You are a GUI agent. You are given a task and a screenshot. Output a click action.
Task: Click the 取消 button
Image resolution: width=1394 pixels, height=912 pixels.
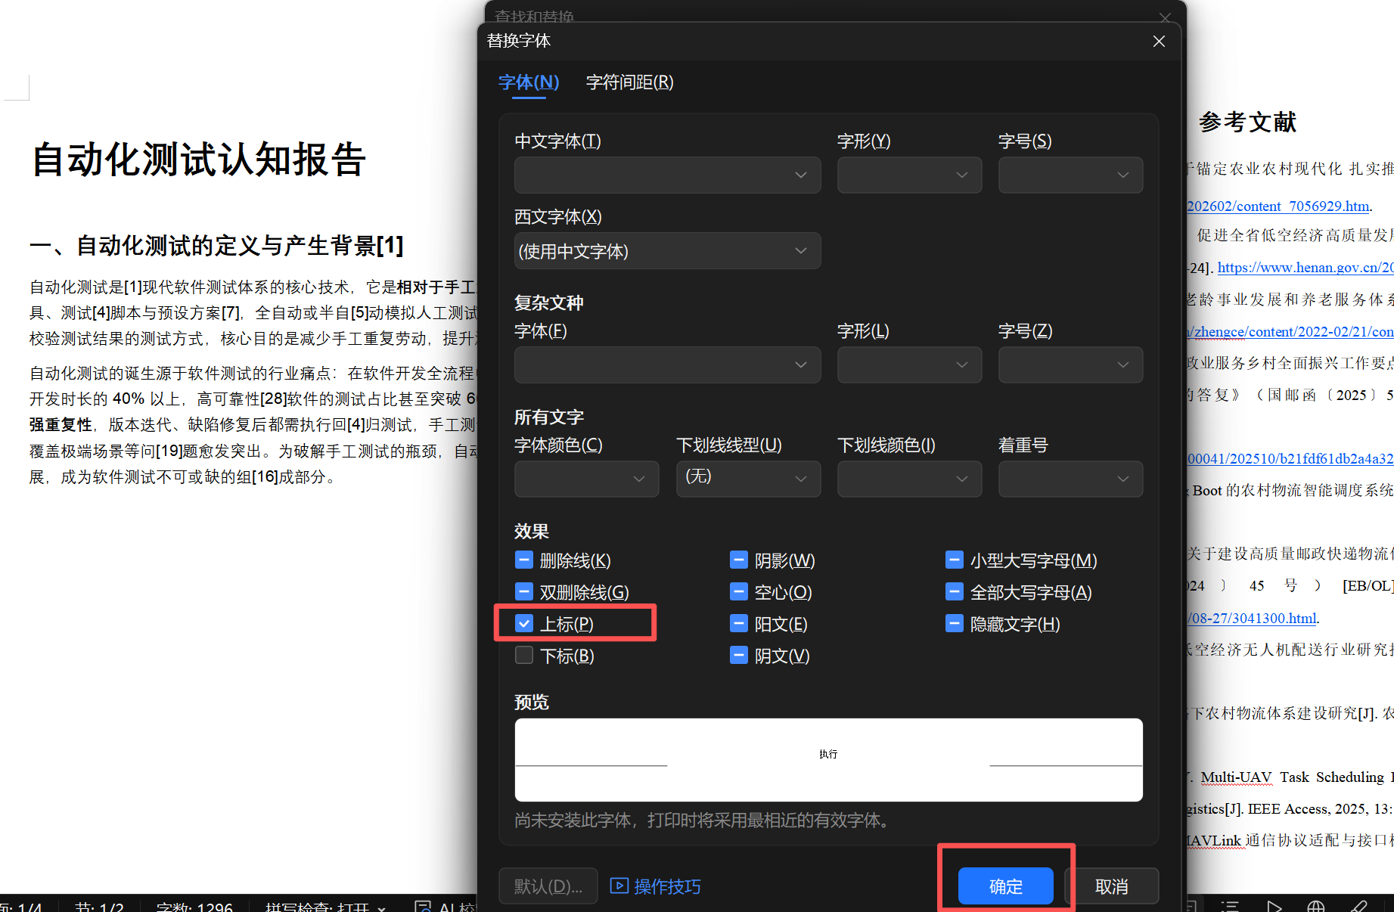pos(1111,886)
